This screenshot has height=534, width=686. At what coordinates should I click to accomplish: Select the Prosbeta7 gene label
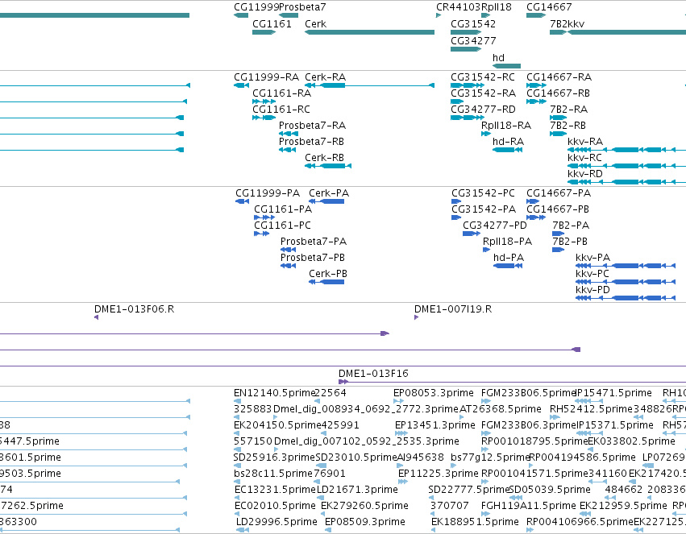pyautogui.click(x=302, y=7)
